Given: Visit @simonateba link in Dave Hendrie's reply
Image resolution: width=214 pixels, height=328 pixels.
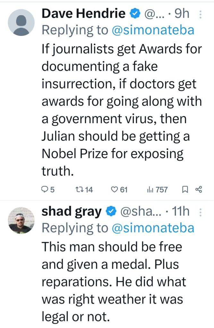Looking at the screenshot, I should pos(153,30).
